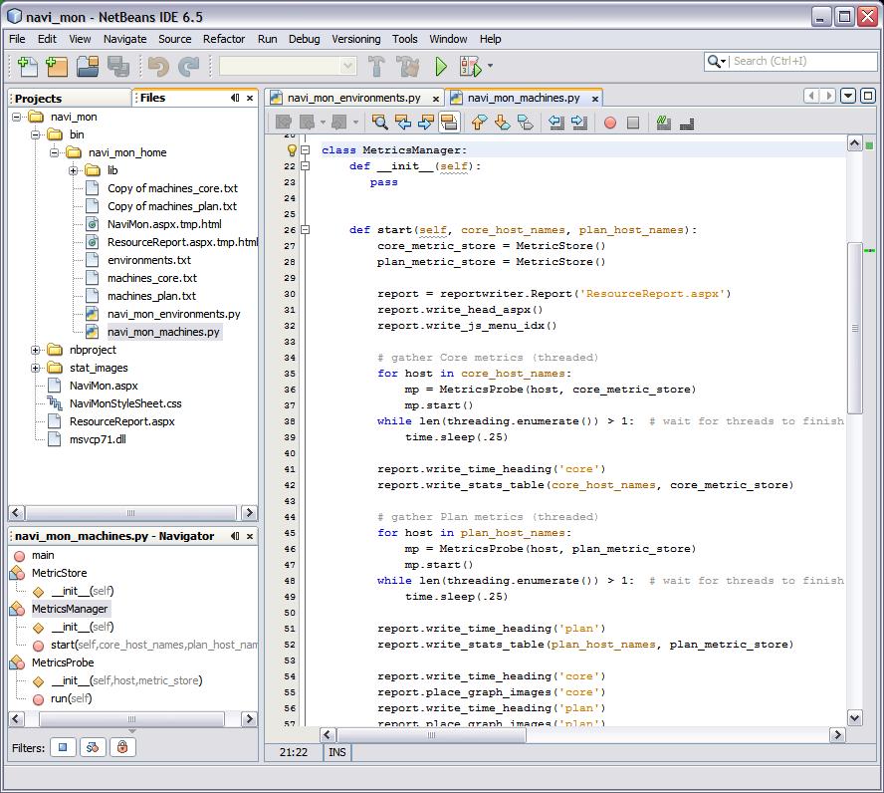Collapse the bin folder node
Image resolution: width=884 pixels, height=793 pixels.
pos(35,134)
